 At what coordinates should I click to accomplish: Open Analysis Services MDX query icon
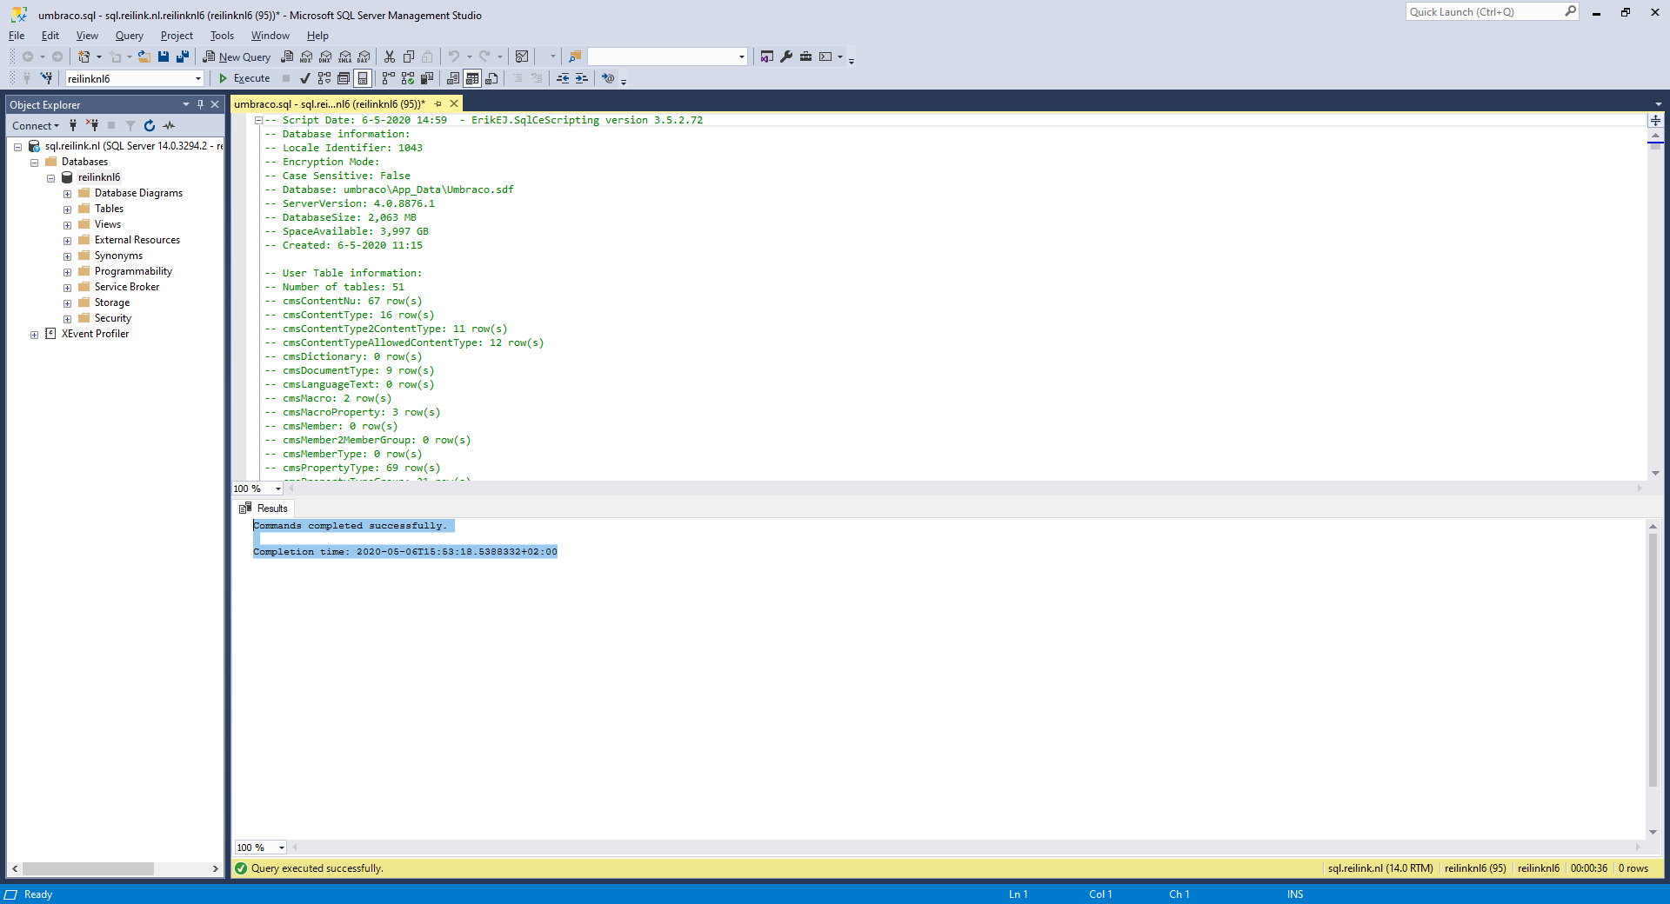(x=306, y=56)
